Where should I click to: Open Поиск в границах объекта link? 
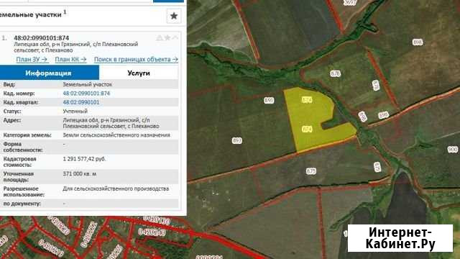point(136,59)
